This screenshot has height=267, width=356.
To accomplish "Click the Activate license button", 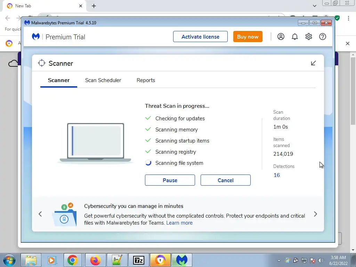I will (200, 37).
